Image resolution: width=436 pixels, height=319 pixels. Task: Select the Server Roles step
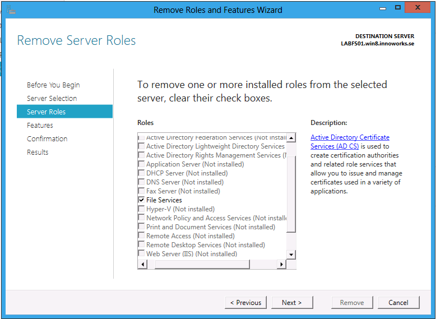point(65,112)
